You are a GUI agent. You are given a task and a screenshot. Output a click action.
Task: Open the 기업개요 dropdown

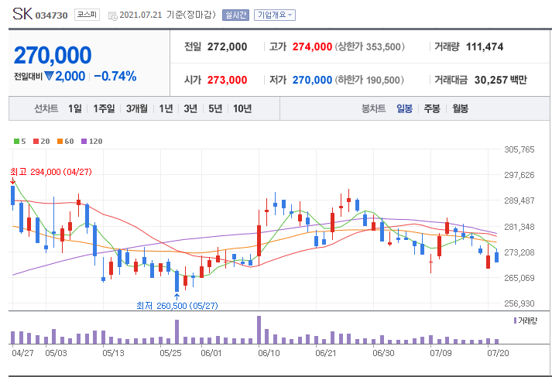click(275, 15)
